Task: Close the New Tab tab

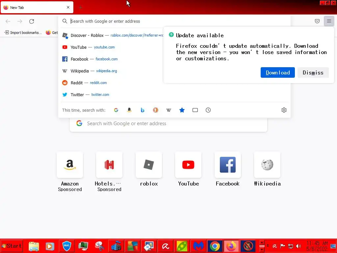Action: [x=68, y=7]
